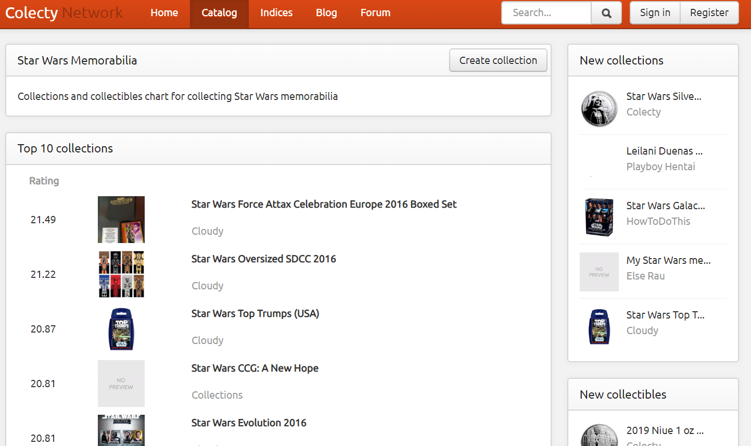
Task: Click the Create collection button
Action: coord(498,60)
